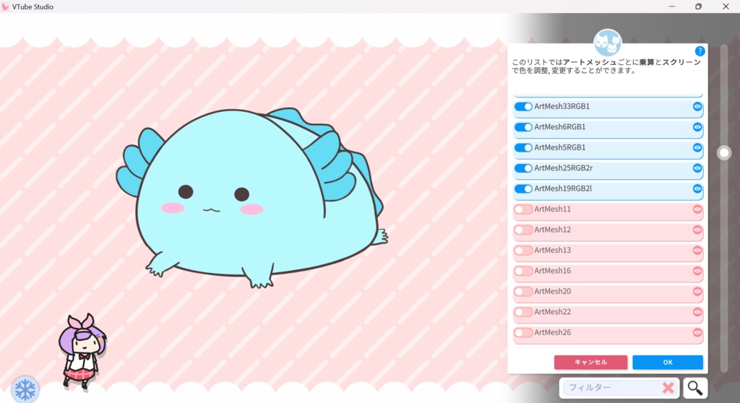The height and width of the screenshot is (403, 740).
Task: Click eye icon for ArtMesh20
Action: pyautogui.click(x=697, y=292)
